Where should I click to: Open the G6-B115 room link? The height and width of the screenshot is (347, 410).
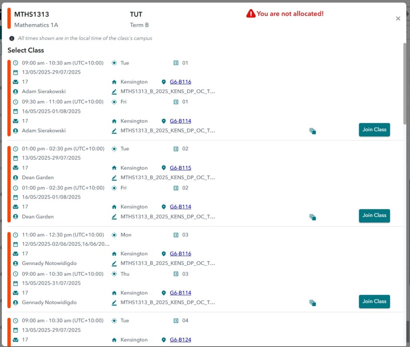pos(180,168)
